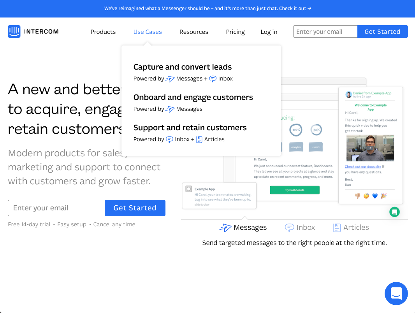Viewport: 415px width, 313px height.
Task: Click the top announcement banner link
Action: click(x=207, y=9)
